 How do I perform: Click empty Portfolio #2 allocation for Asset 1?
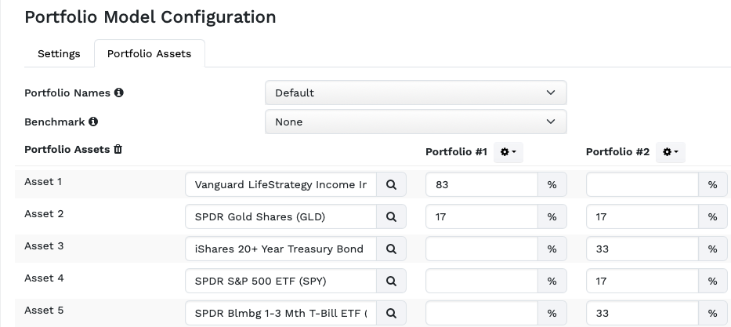pos(642,185)
